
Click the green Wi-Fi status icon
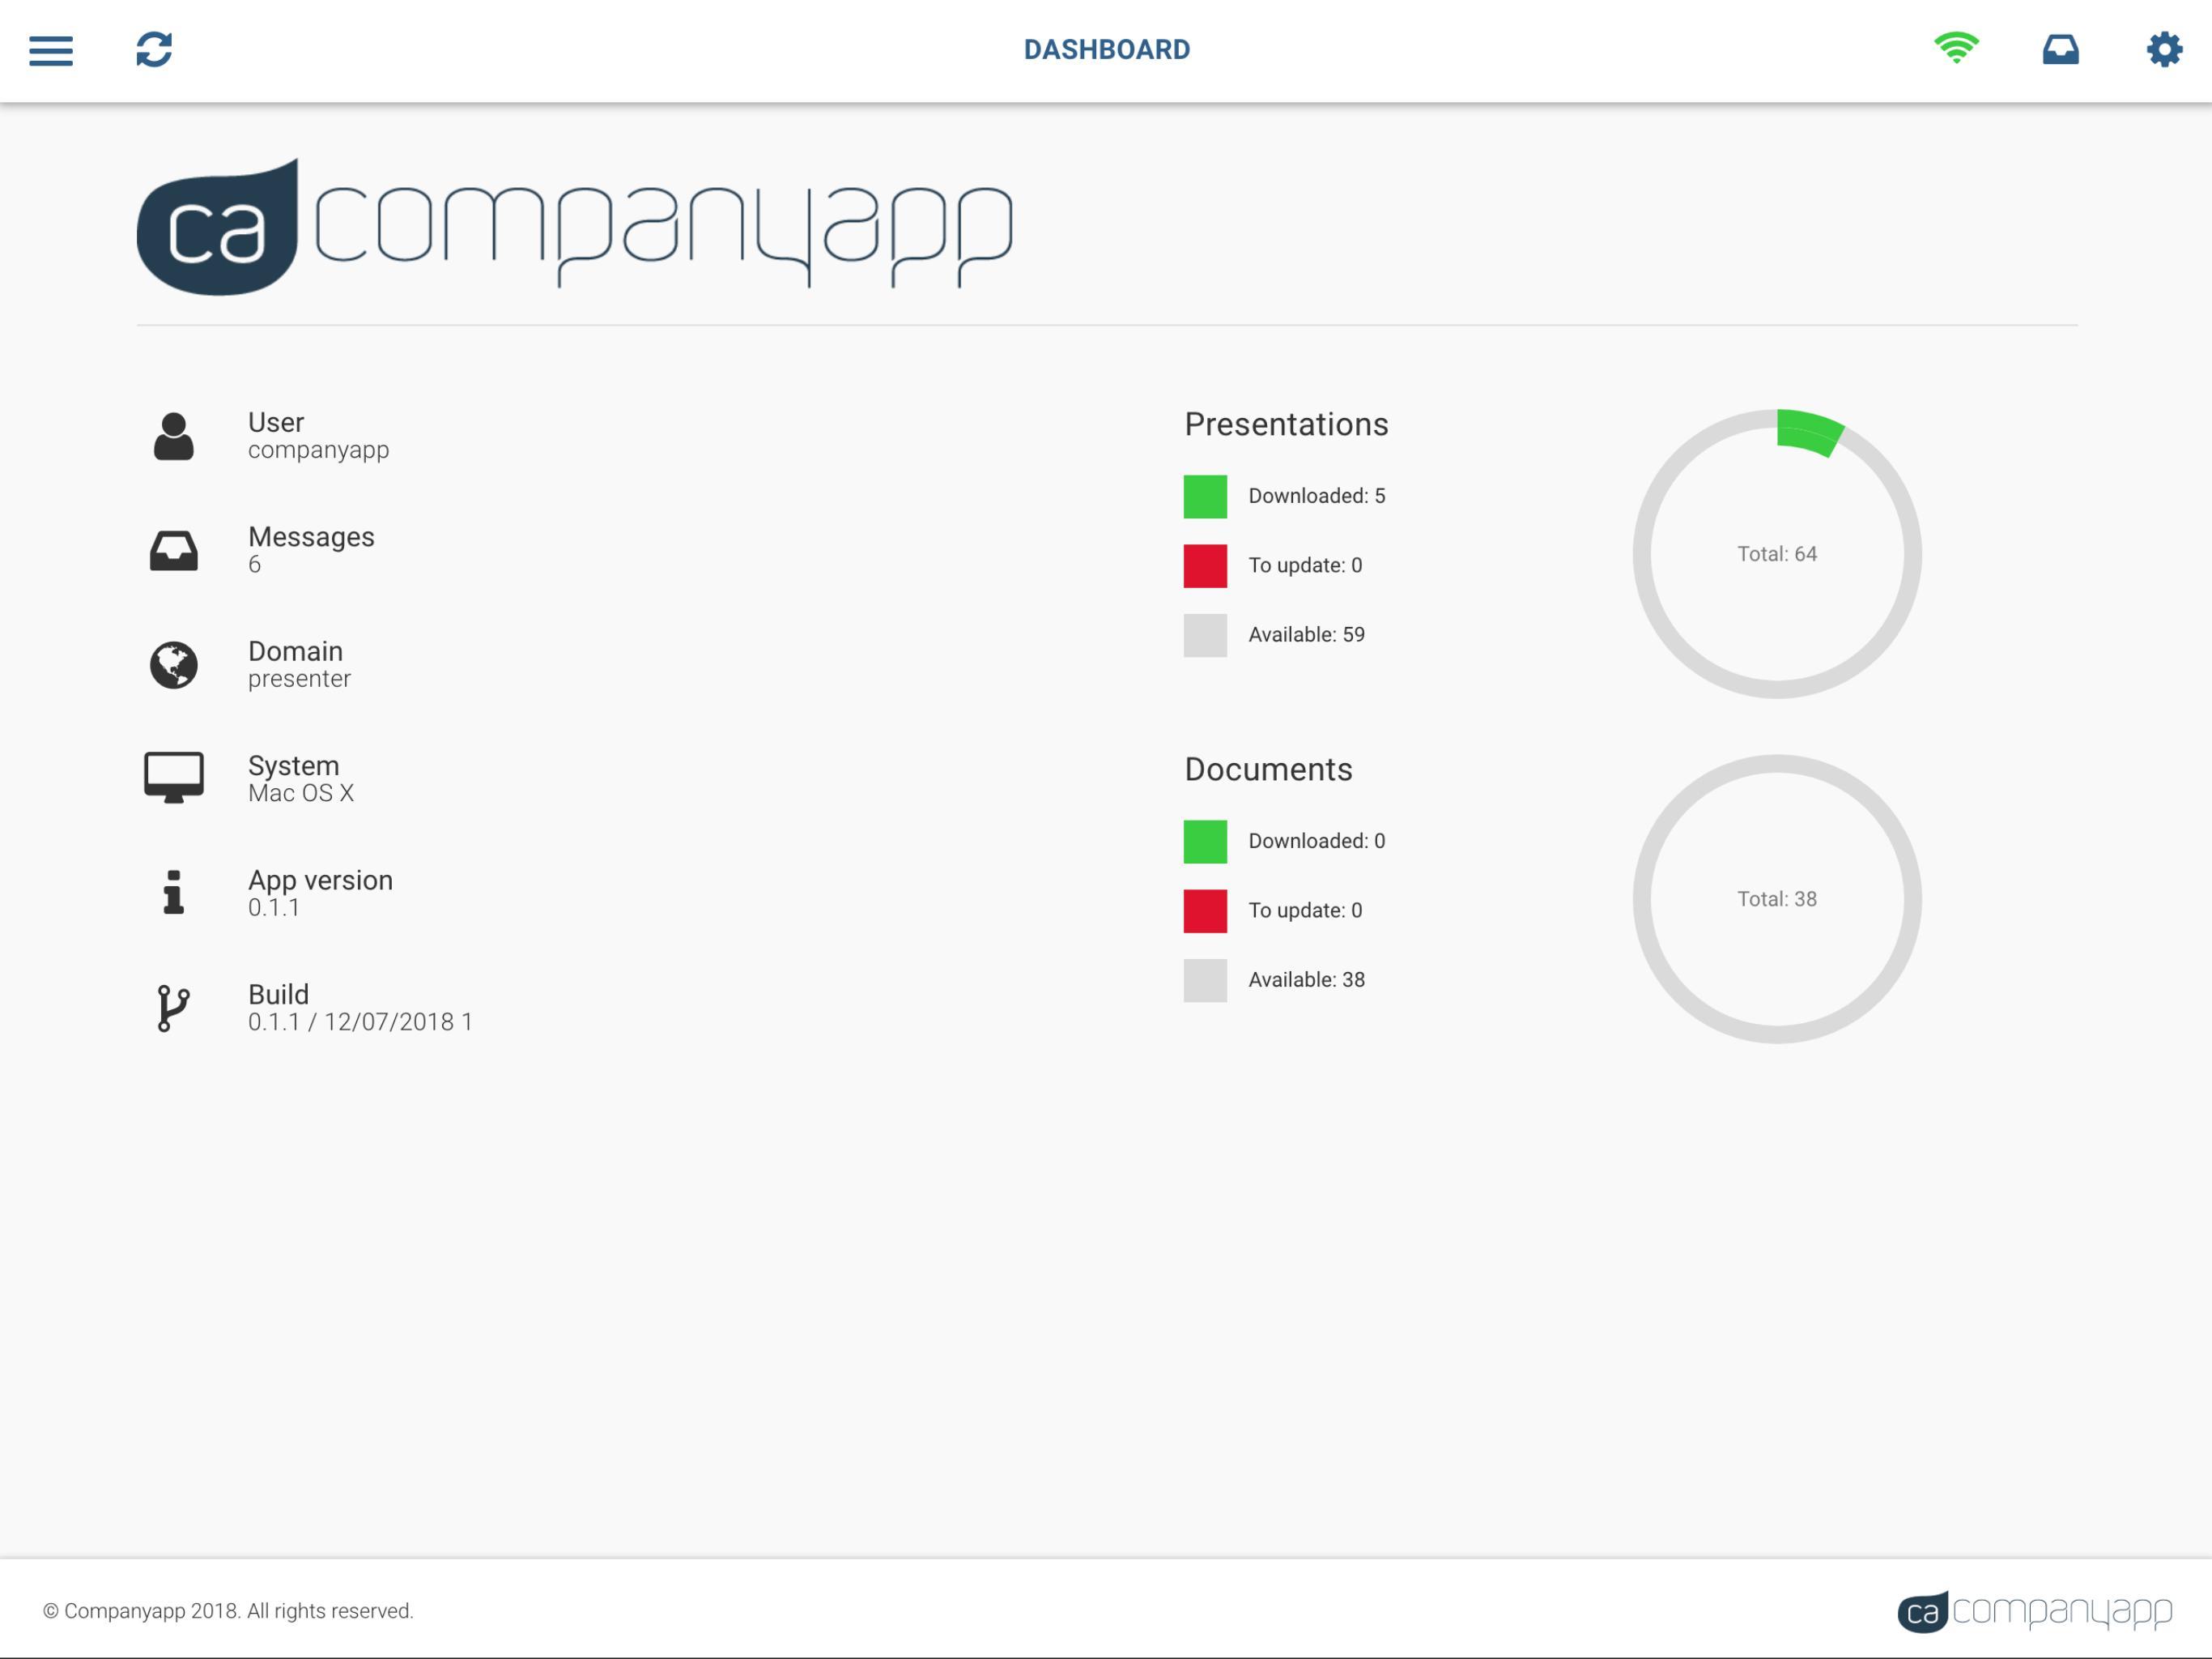tap(1956, 48)
